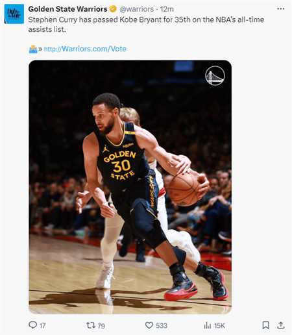The height and width of the screenshot is (335, 292).
Task: Open the @warriors handle link
Action: (136, 9)
